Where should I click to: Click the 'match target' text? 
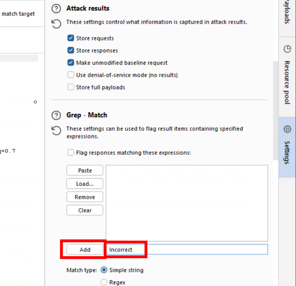[x=18, y=14]
